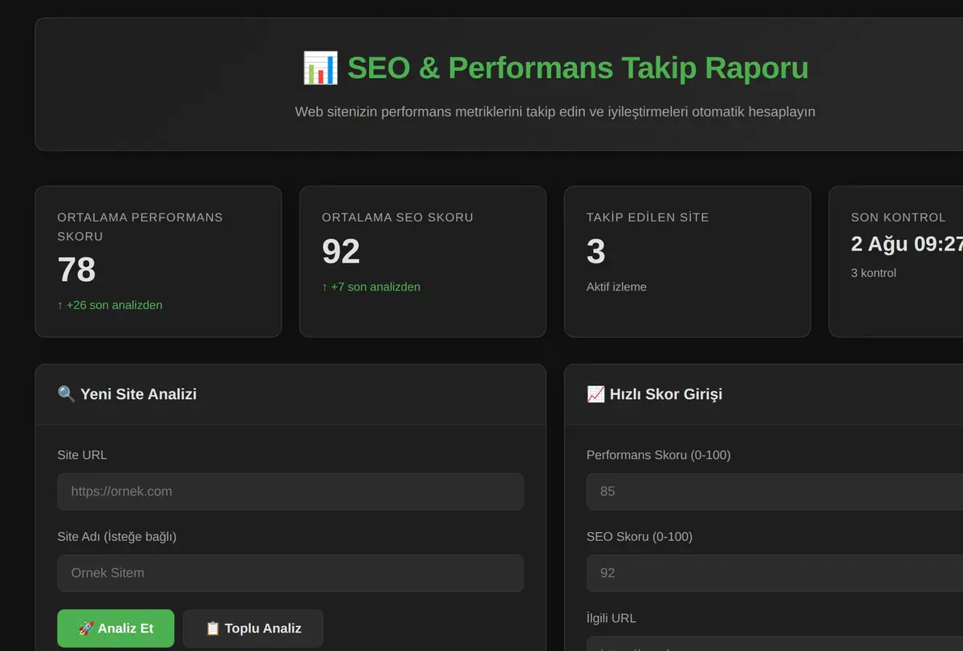Click the bar chart emoji in the title
Viewport: 963px width, 651px height.
coord(320,68)
